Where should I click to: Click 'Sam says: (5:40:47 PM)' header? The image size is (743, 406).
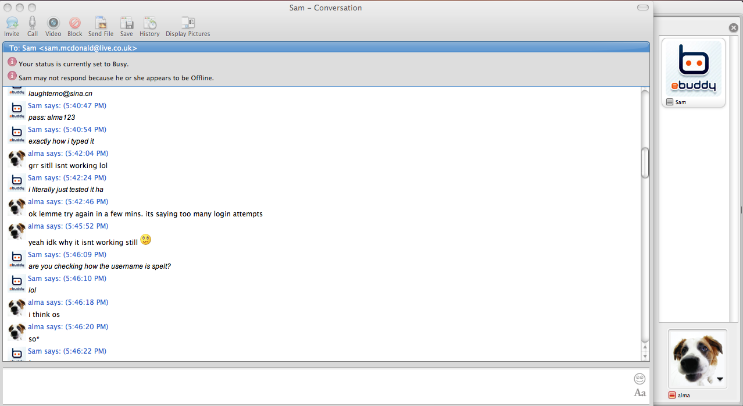tap(67, 106)
